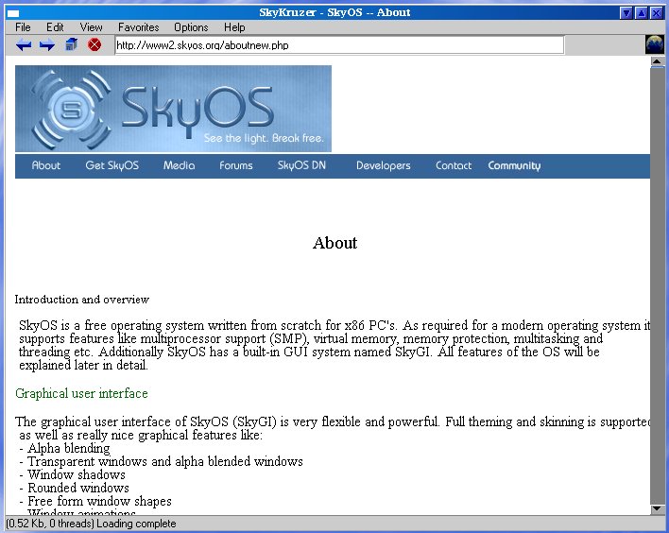The image size is (669, 533).
Task: Click the vertical scrollbar track
Action: 657,285
